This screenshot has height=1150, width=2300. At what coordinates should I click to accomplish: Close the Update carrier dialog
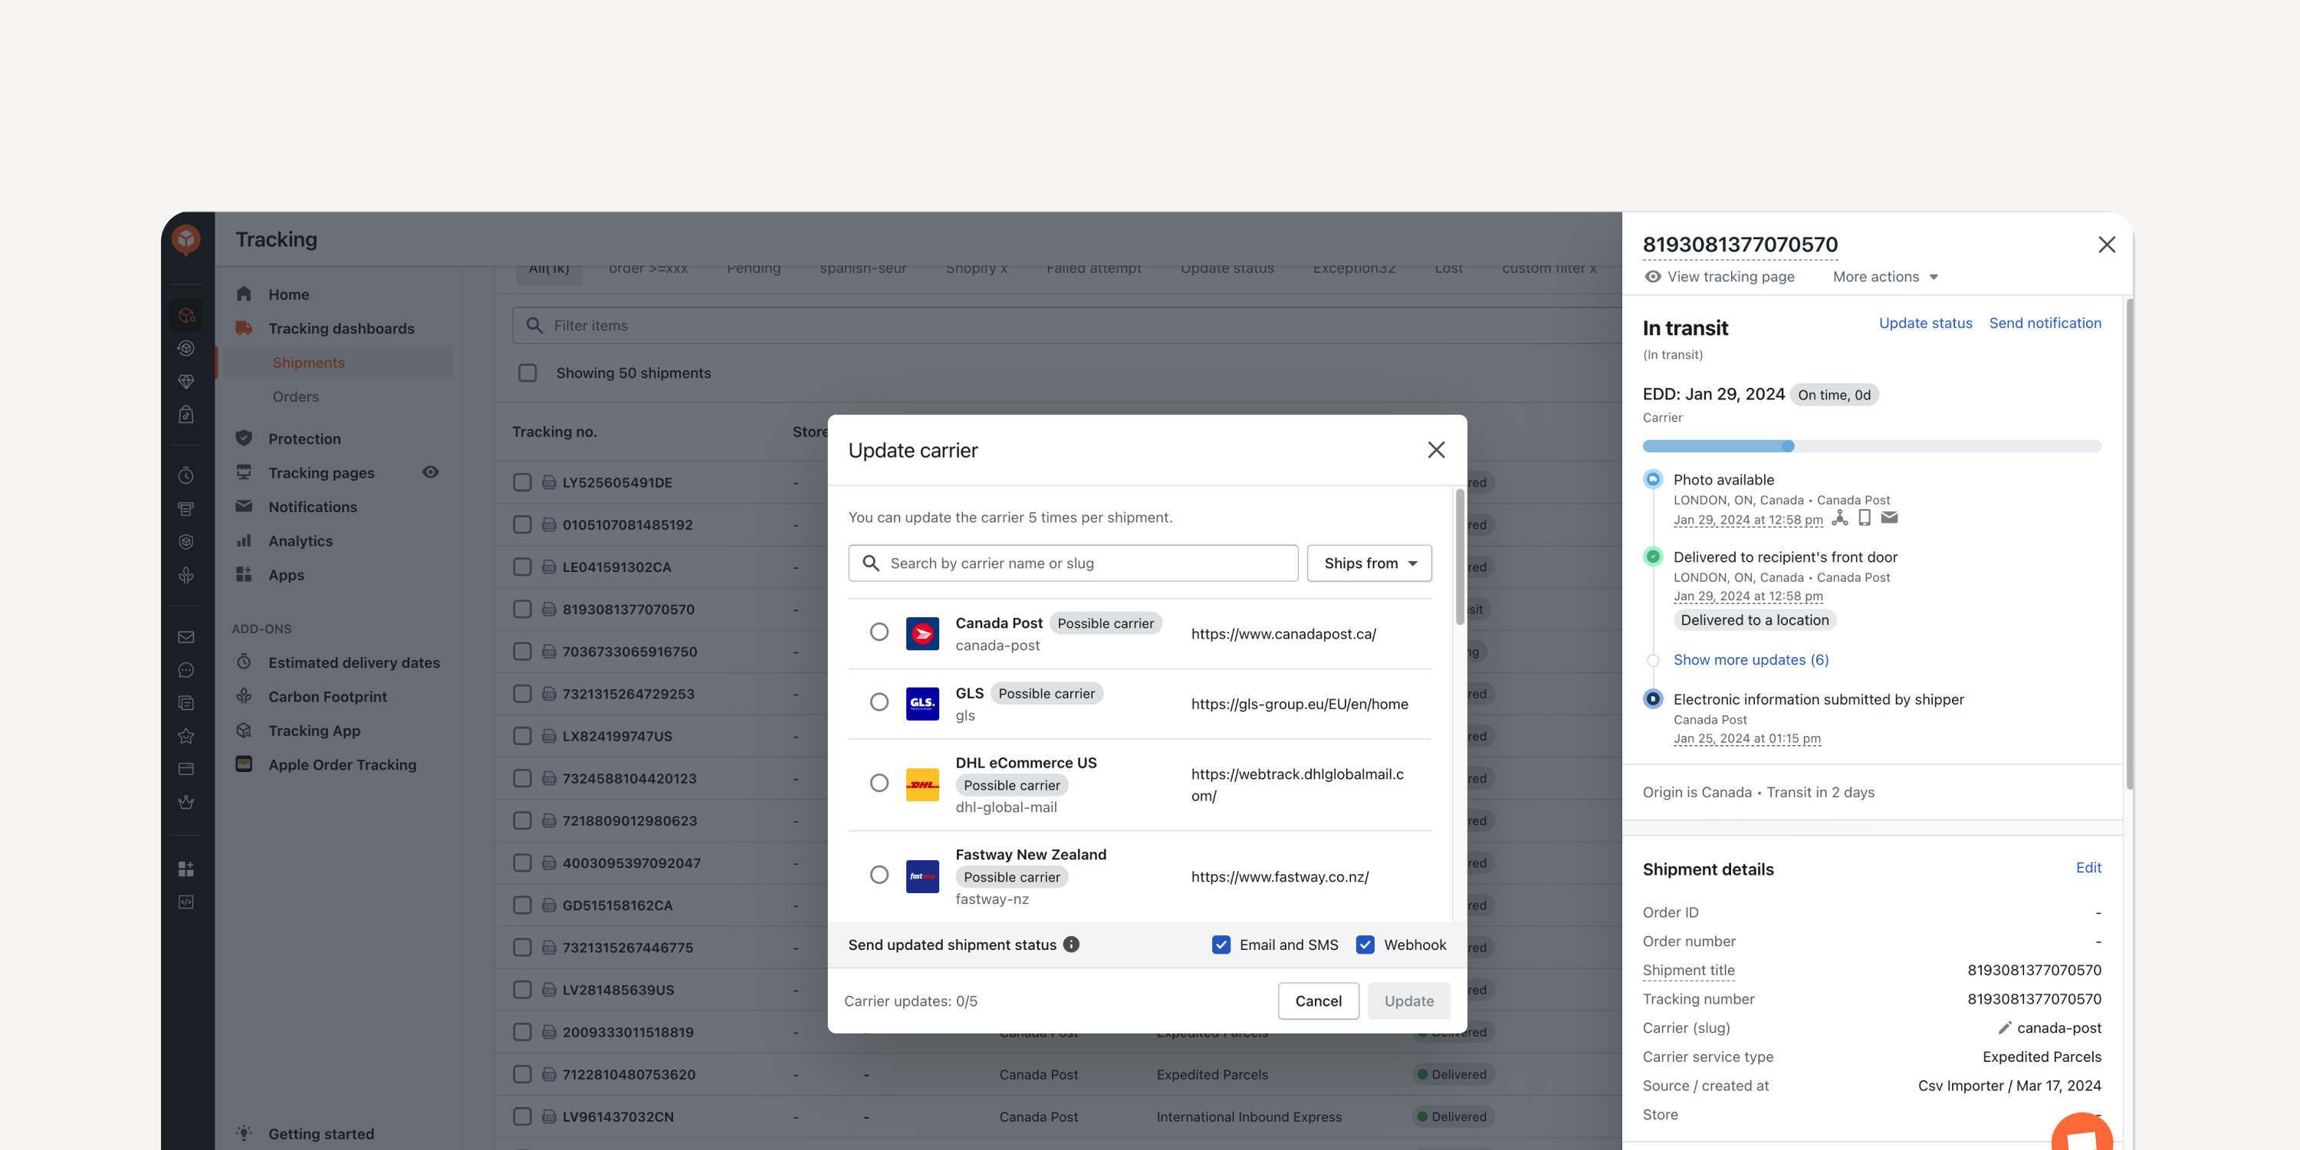1436,450
